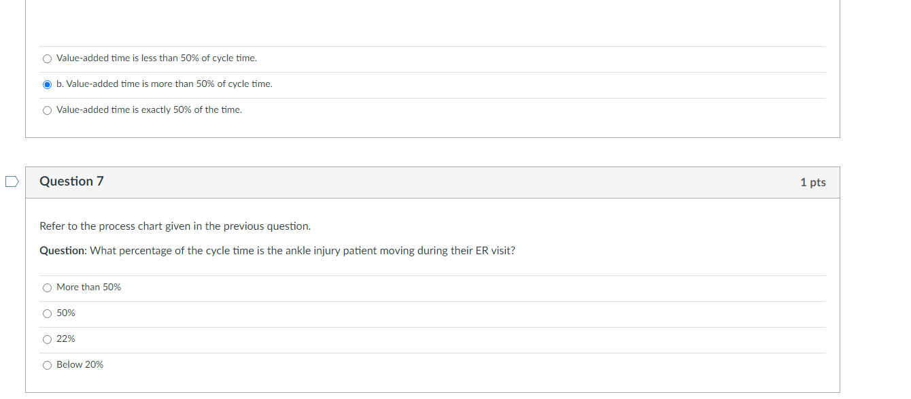Select the 'More than 50%' radio button

[47, 288]
